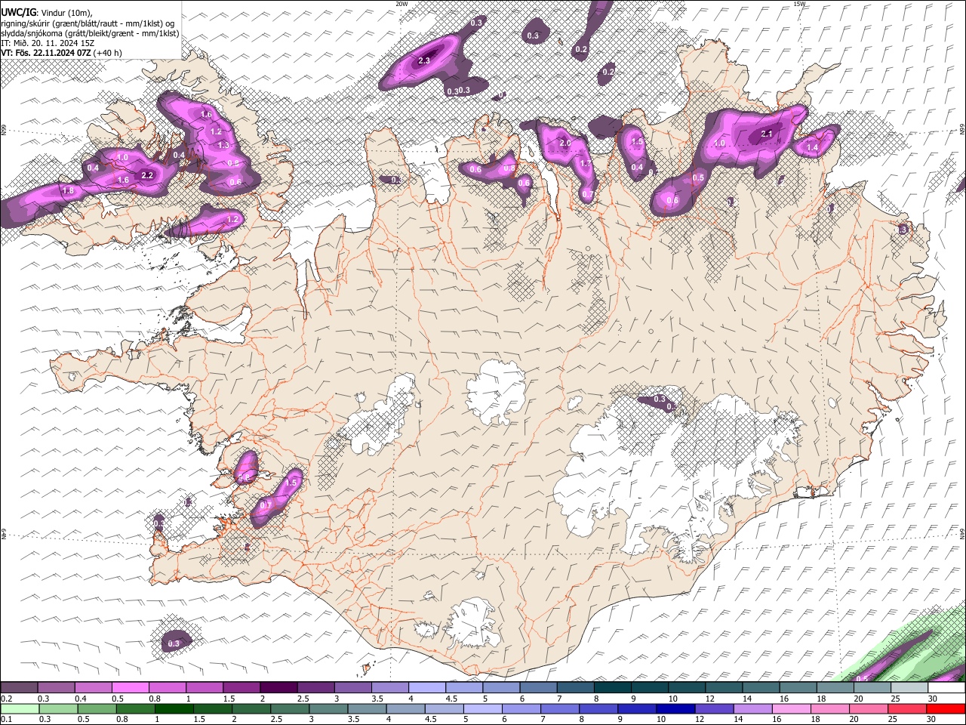This screenshot has height=725, width=966.
Task: Pick the bright red rain swatch labeled 30
Action: coord(946,708)
